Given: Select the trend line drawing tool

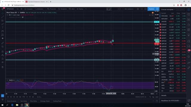Looking at the screenshot, I should (x=2, y=17).
